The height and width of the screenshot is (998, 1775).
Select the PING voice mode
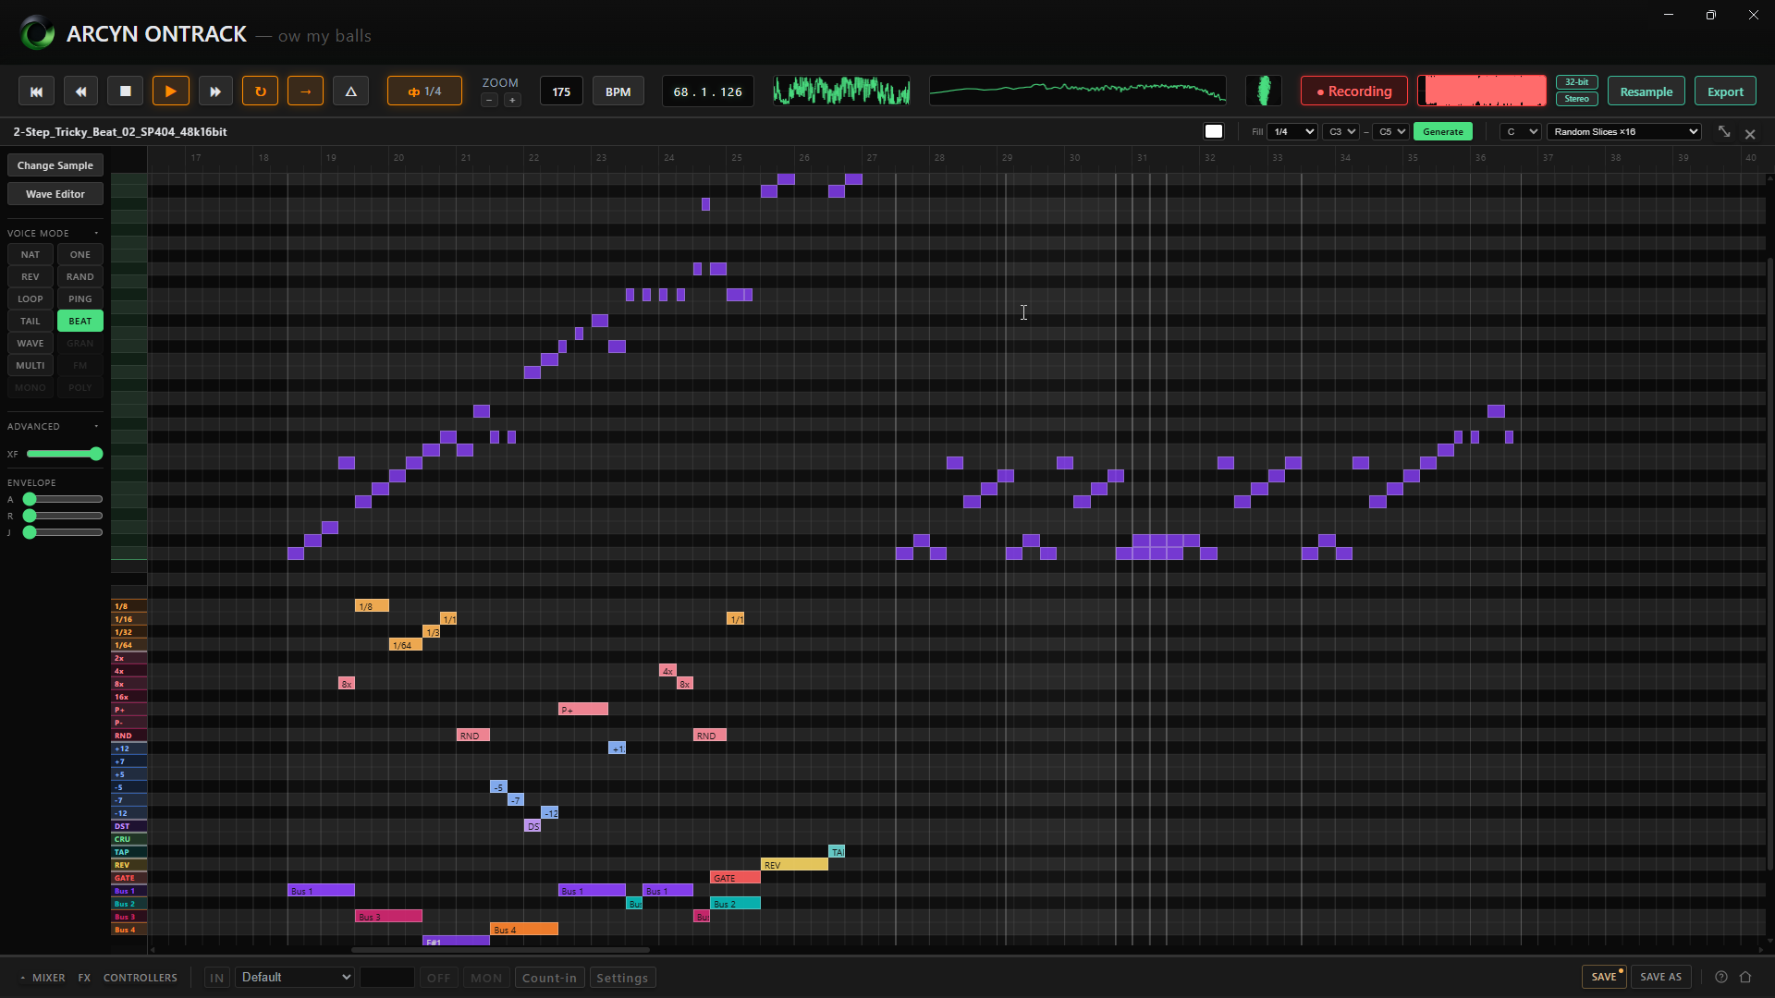click(x=80, y=298)
